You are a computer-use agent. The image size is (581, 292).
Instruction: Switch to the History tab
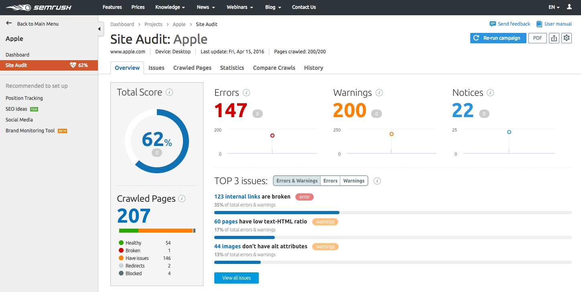313,68
